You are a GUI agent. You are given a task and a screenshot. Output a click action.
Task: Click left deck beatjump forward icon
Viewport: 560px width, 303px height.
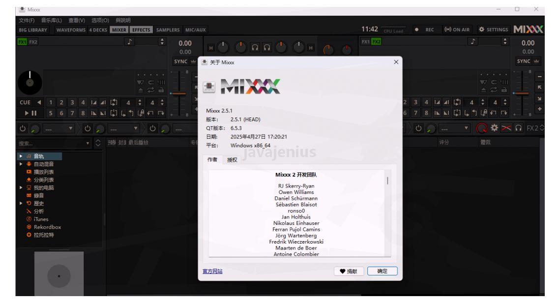pyautogui.click(x=161, y=113)
